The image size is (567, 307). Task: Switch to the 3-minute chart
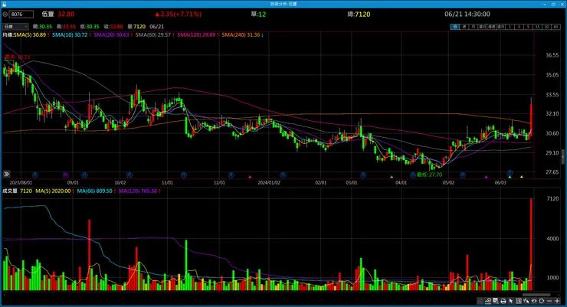tap(519, 27)
